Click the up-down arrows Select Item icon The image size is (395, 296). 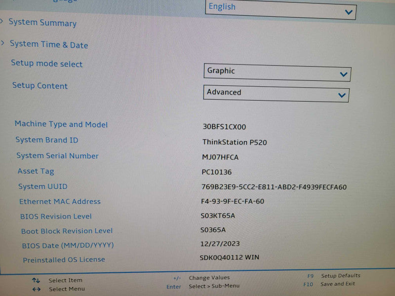36,280
